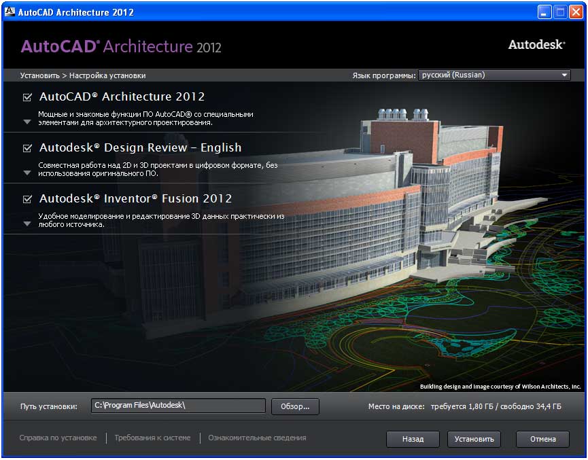This screenshot has height=460, width=588.
Task: Go back with the Назад button
Action: tap(413, 439)
